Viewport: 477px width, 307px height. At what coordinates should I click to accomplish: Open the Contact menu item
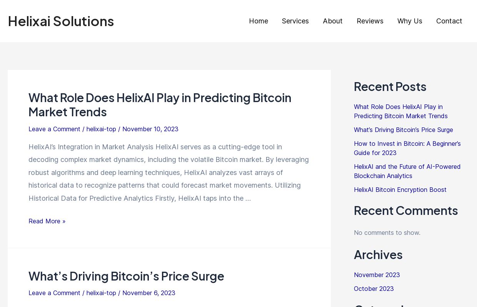(449, 21)
